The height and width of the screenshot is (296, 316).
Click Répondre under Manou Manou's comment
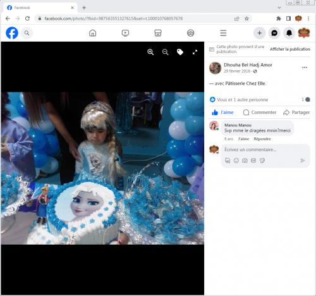pyautogui.click(x=262, y=139)
